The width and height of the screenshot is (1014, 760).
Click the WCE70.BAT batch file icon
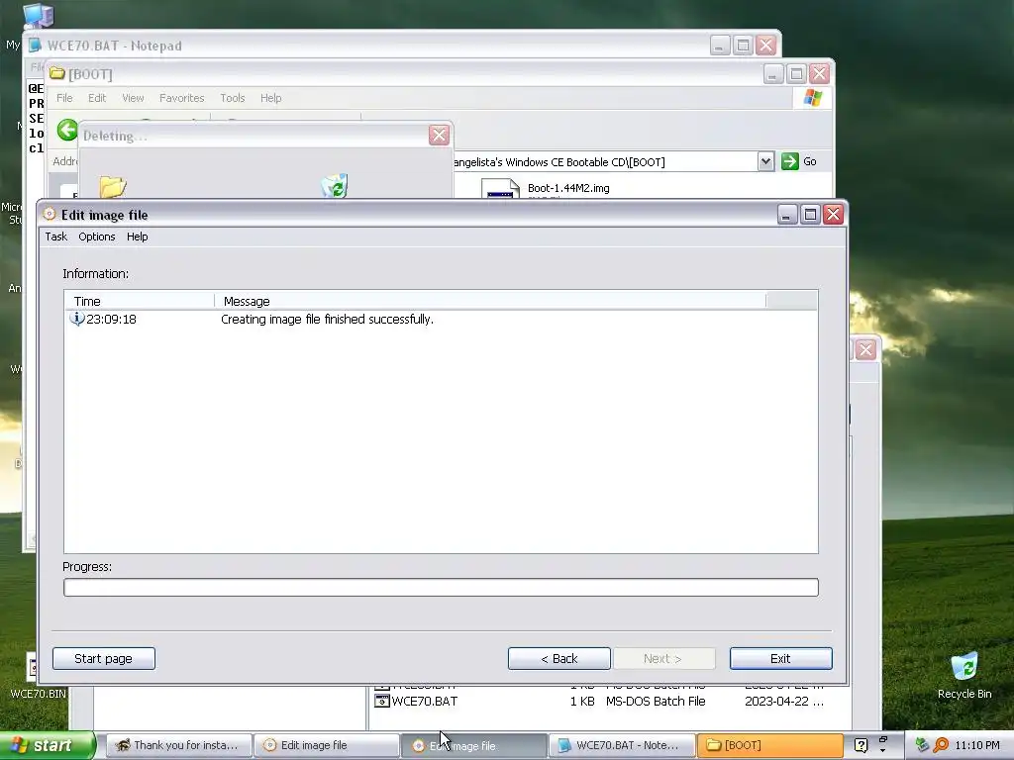381,702
